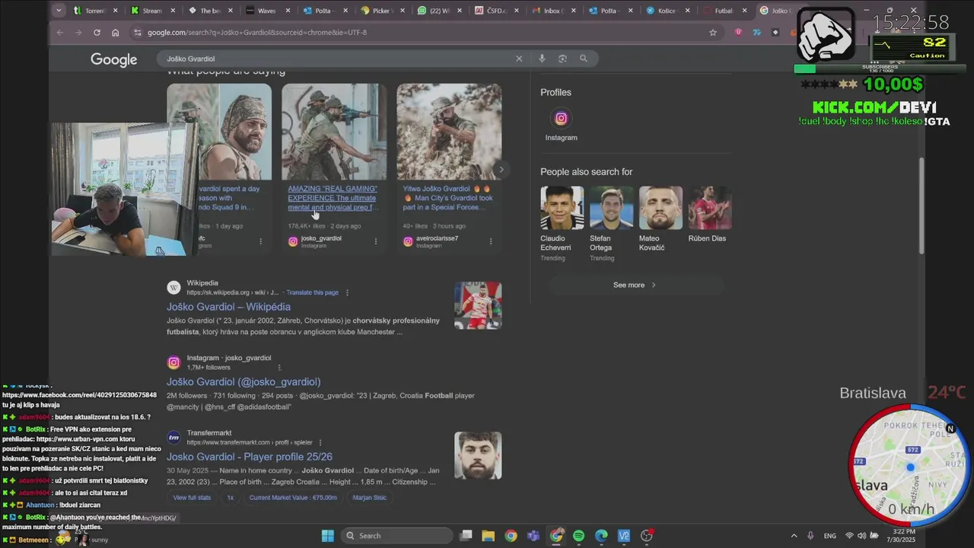
Task: Click Current Market Value €75.00m chip
Action: [293, 498]
